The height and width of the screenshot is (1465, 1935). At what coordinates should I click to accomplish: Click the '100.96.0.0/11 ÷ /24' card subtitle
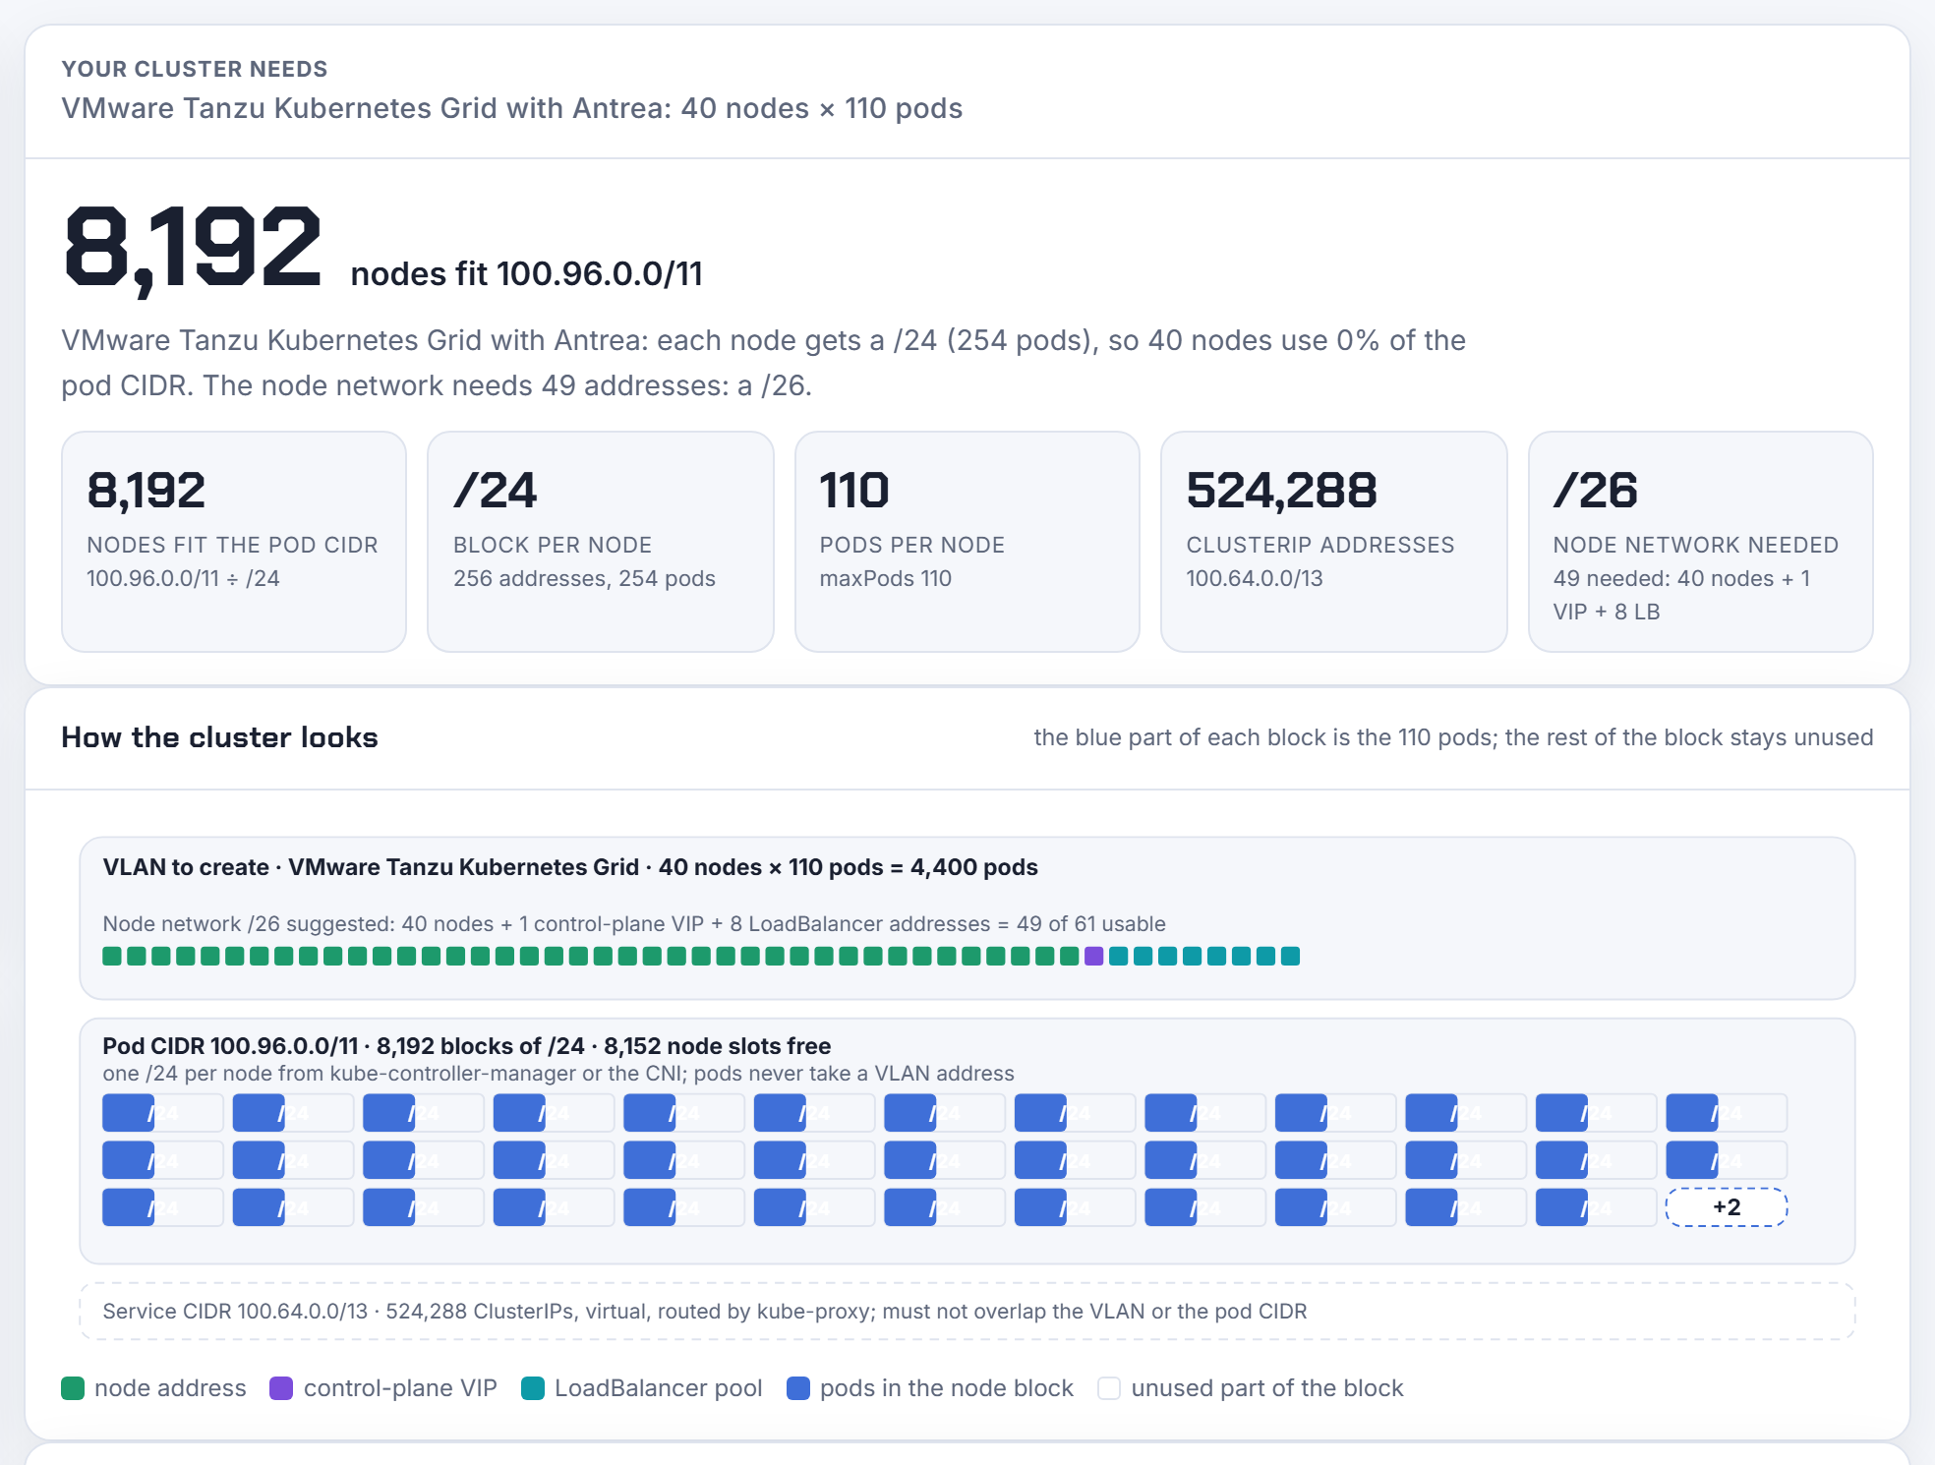[183, 578]
